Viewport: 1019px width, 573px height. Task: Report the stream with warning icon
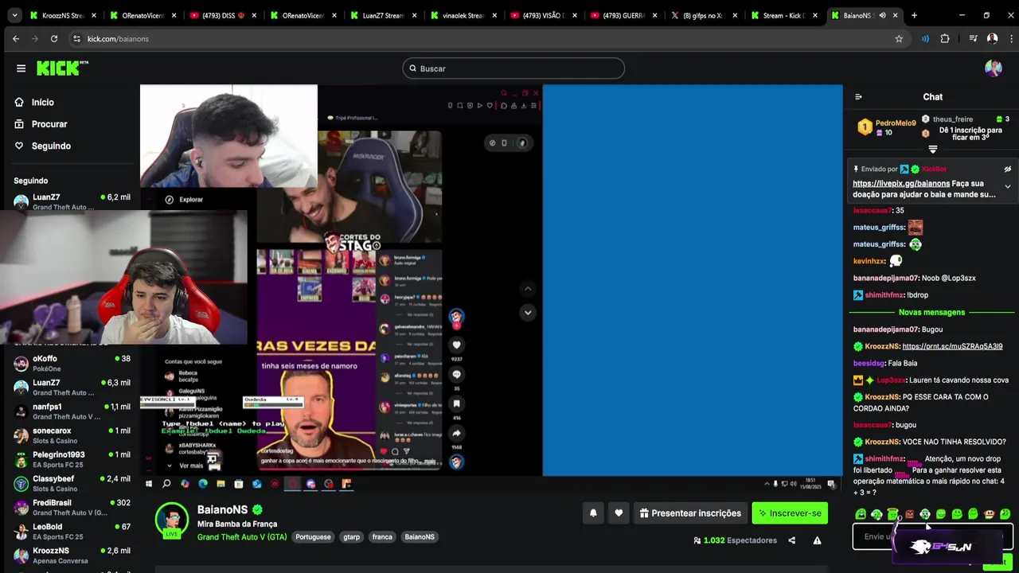(x=817, y=540)
